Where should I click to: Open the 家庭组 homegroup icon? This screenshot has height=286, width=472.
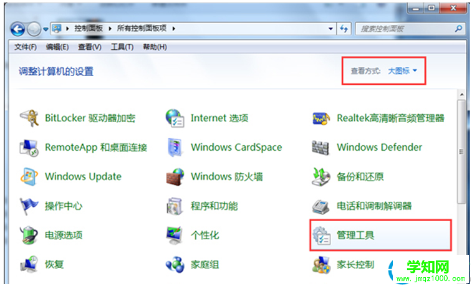tap(175, 265)
